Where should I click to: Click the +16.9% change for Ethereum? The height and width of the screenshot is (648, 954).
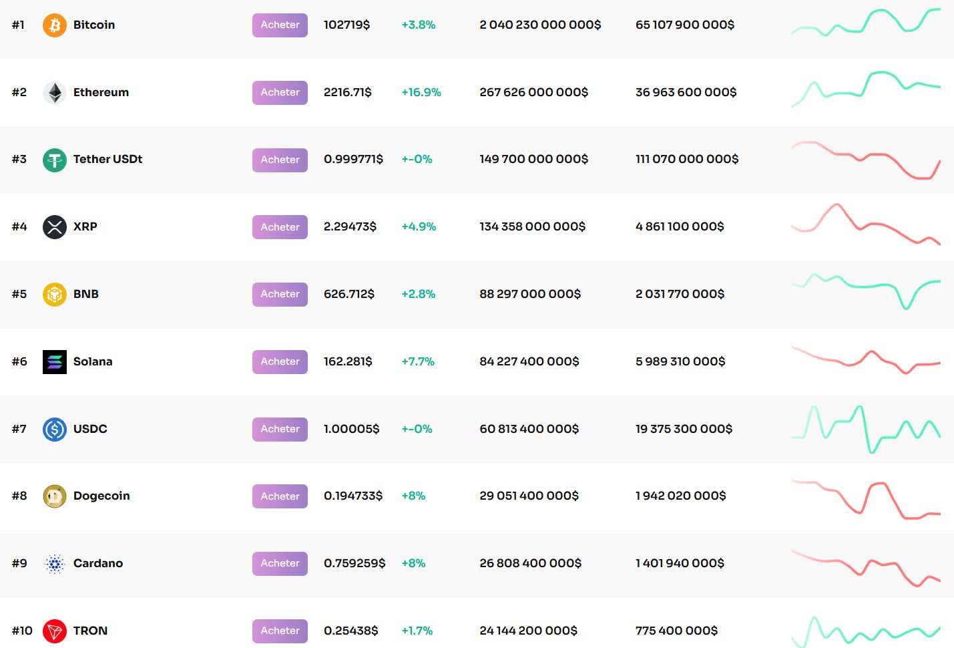click(421, 92)
